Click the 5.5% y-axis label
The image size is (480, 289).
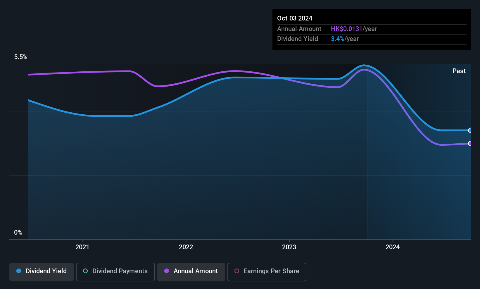(x=21, y=57)
